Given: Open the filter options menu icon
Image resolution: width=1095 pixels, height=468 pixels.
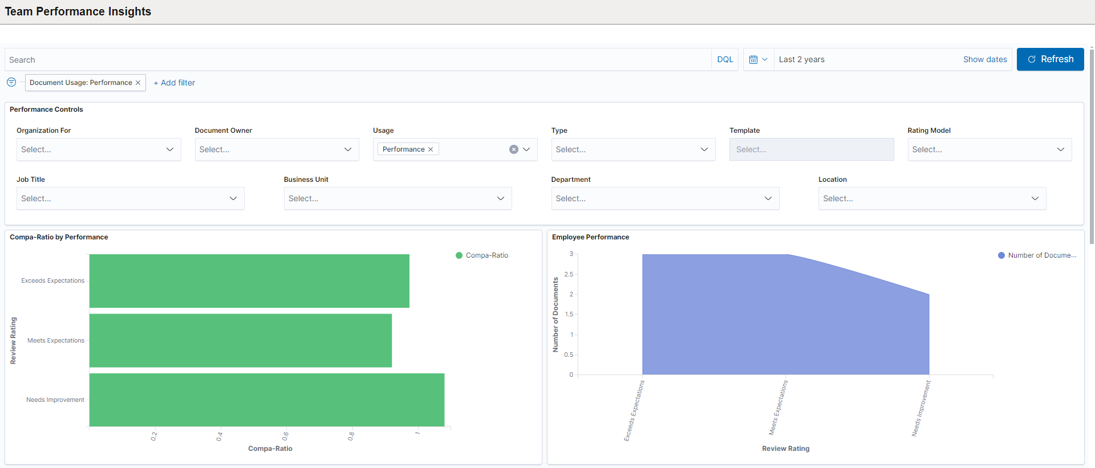Looking at the screenshot, I should 11,82.
